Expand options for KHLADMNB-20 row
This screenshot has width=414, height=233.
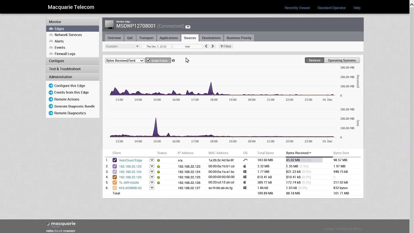(x=152, y=188)
